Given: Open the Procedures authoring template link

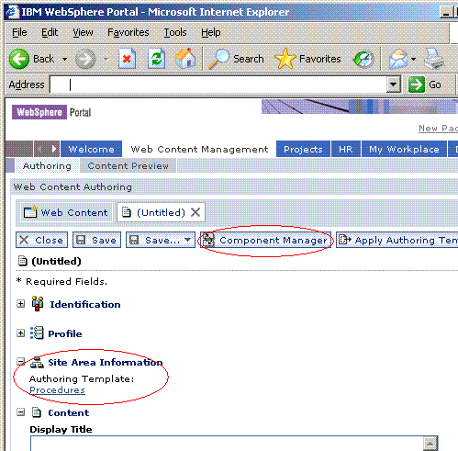Looking at the screenshot, I should point(57,390).
